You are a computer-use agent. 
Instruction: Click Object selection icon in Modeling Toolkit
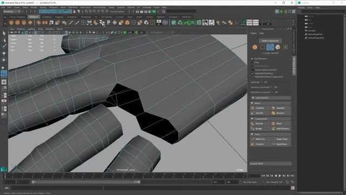tap(255, 47)
